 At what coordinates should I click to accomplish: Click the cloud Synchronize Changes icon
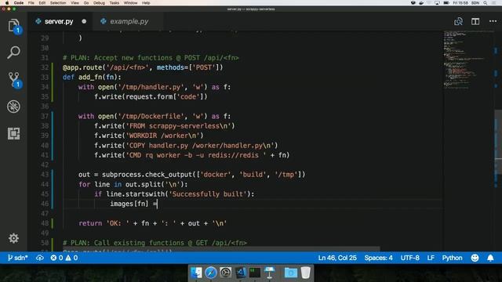pyautogui.click(x=40, y=258)
